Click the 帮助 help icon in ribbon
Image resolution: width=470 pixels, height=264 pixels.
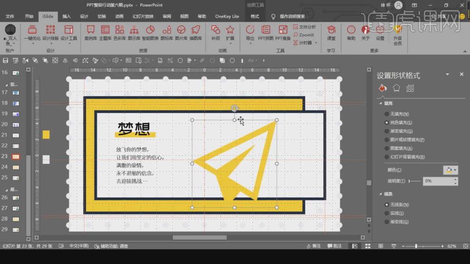point(351,33)
